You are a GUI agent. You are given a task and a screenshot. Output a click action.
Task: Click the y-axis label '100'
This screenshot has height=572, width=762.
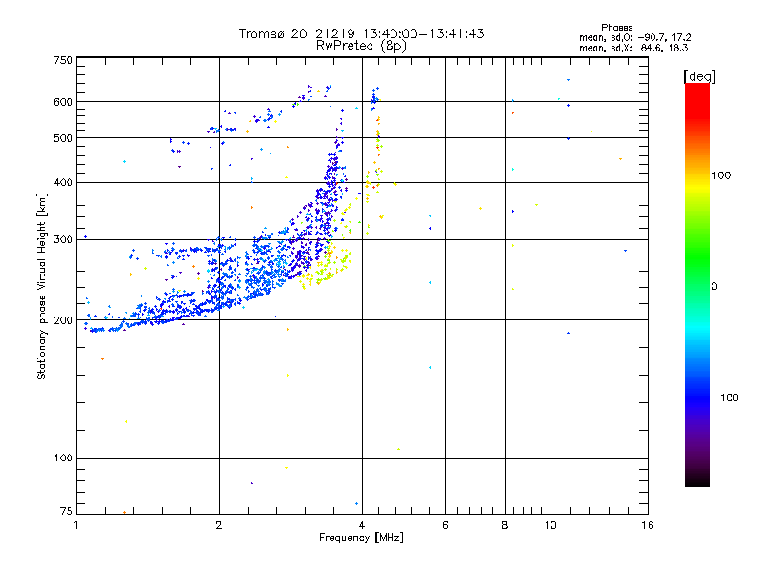coord(63,459)
